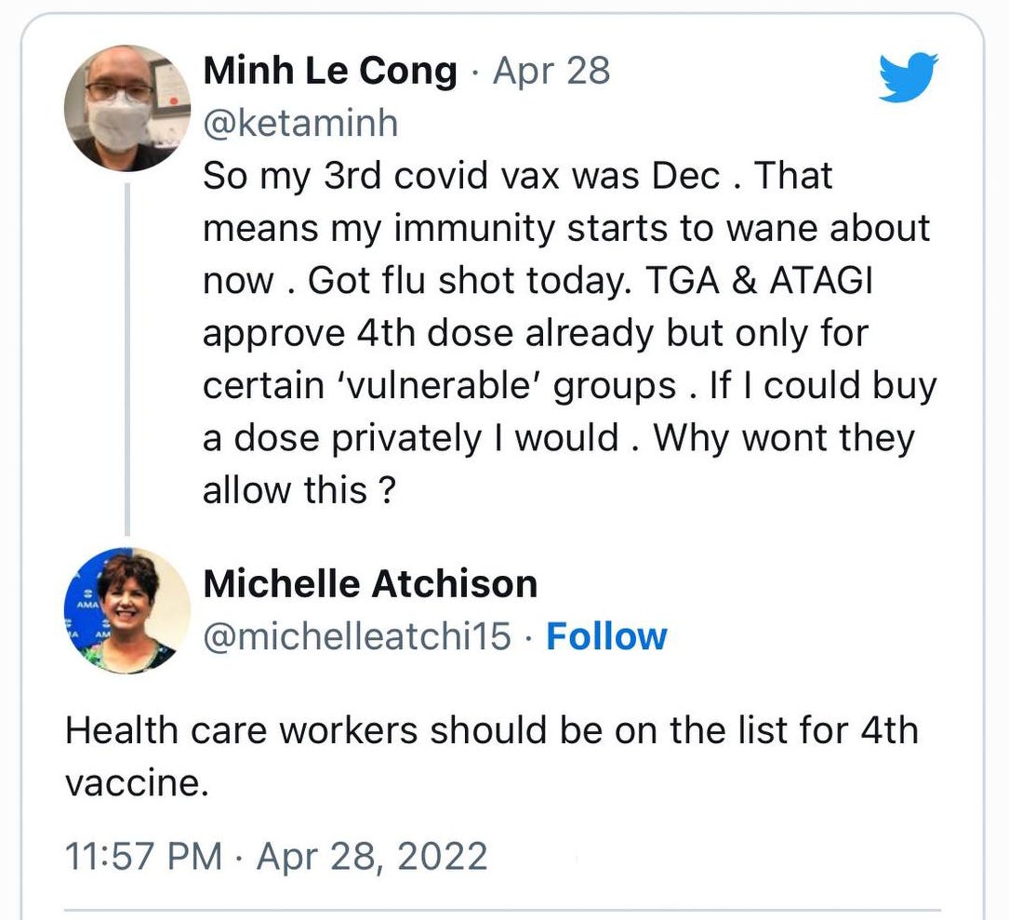The width and height of the screenshot is (1009, 920).
Task: Click the AMA logo behind Michelle's photo
Action: coord(86,605)
